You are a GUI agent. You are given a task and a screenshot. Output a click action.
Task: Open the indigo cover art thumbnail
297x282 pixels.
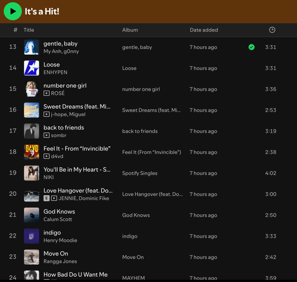tap(31, 236)
